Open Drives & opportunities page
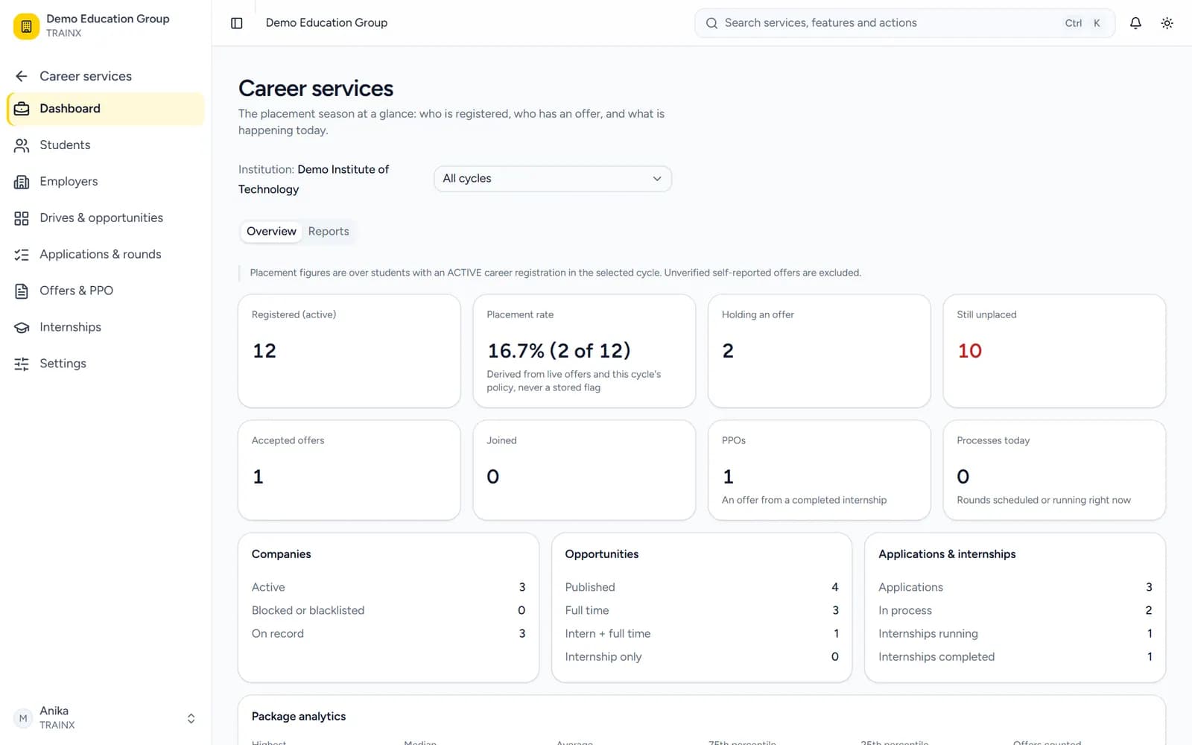Screen dimensions: 1192x745 coord(105,218)
